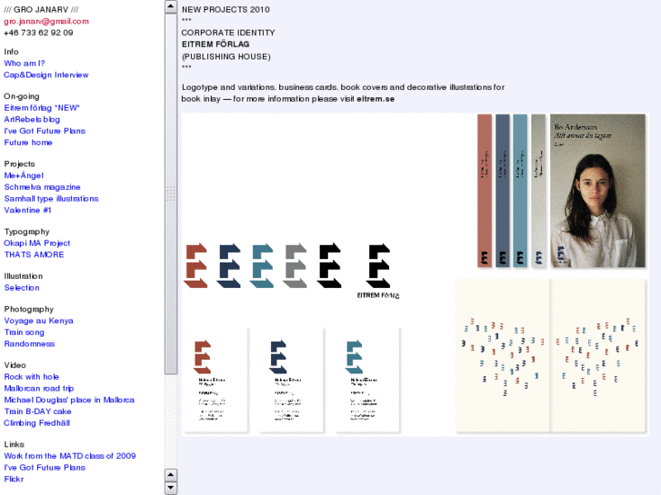The image size is (661, 495).
Task: Click the grey book spine
Action: (538, 191)
